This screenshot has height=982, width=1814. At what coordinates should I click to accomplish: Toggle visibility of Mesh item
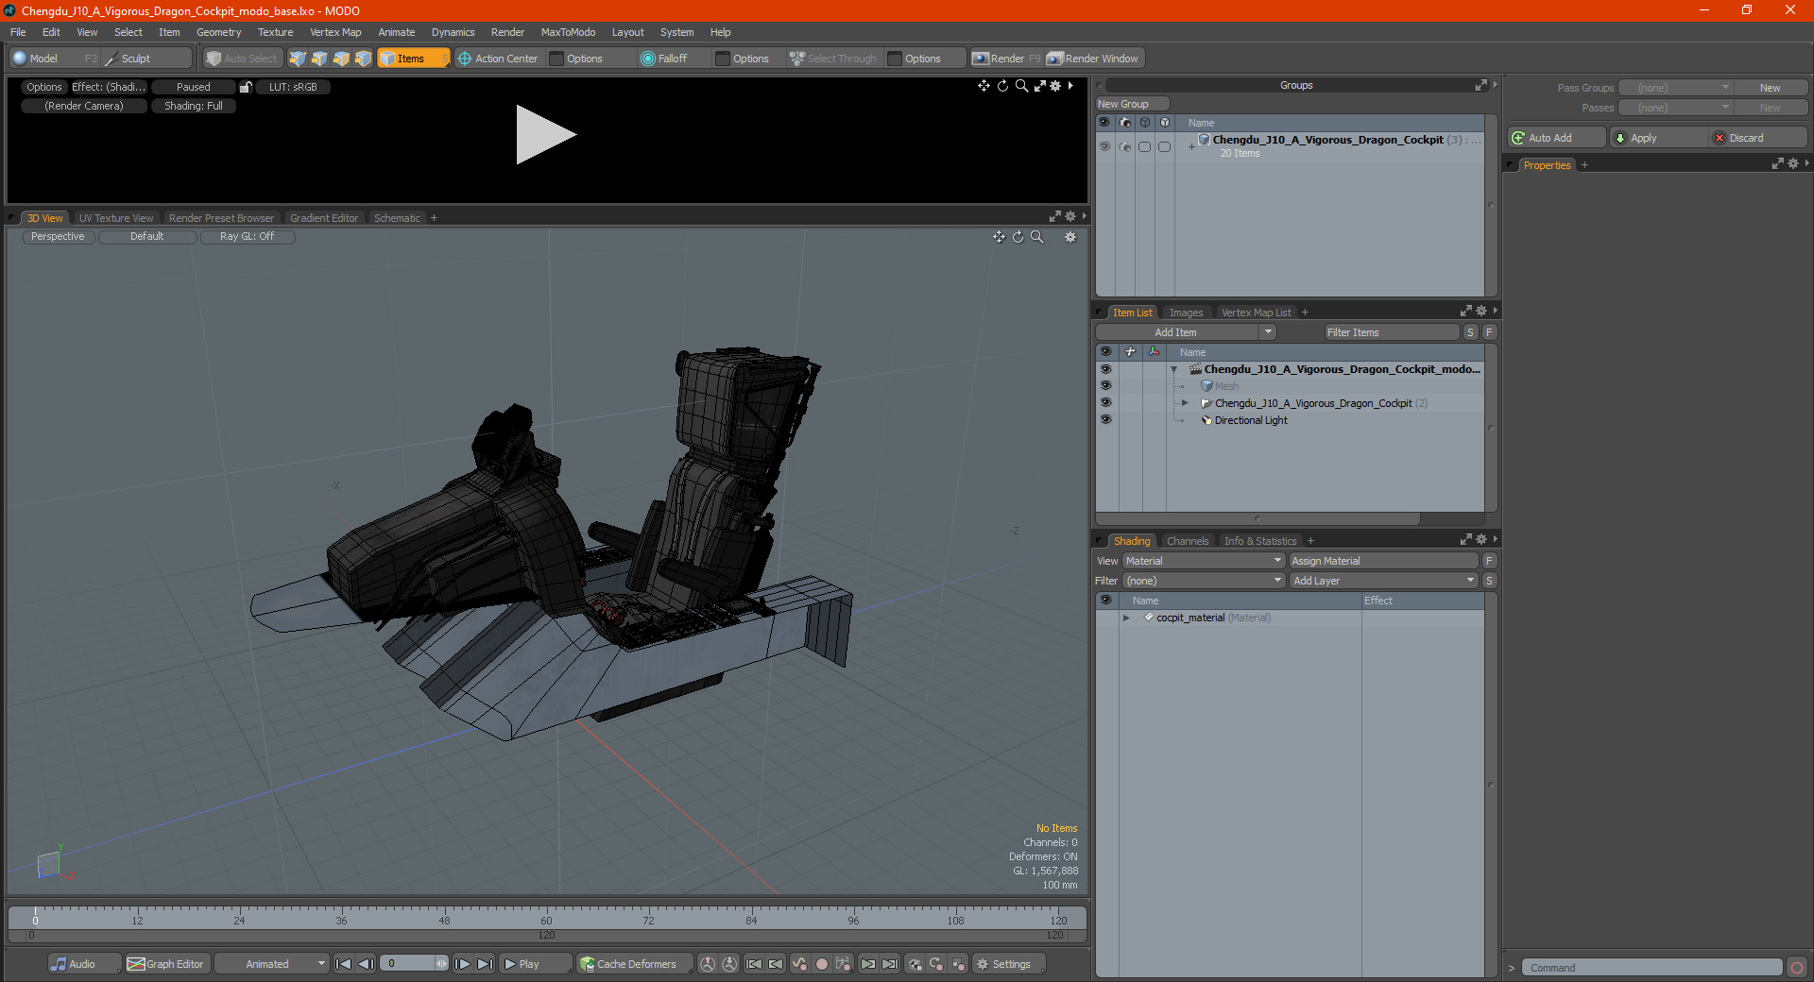[1105, 386]
